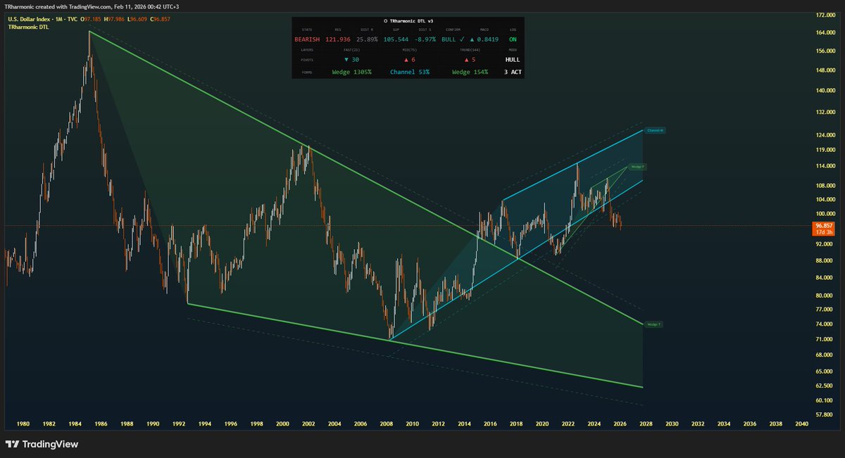Click the 2026 time axis label
This screenshot has height=458, width=845.
pyautogui.click(x=620, y=424)
